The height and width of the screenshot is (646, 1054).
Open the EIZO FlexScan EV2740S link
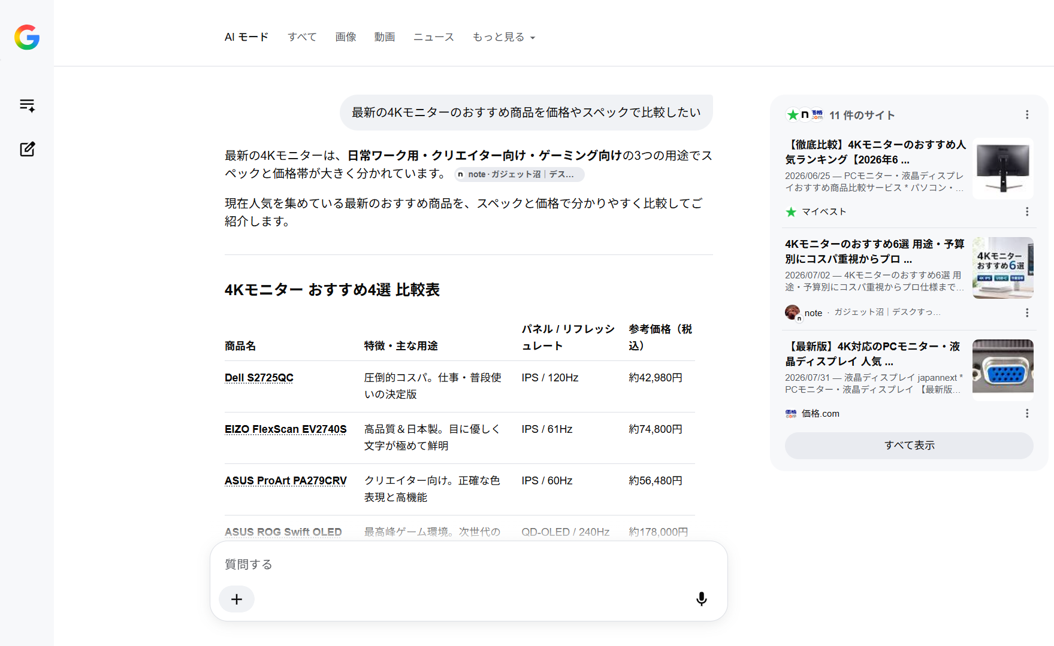click(286, 429)
